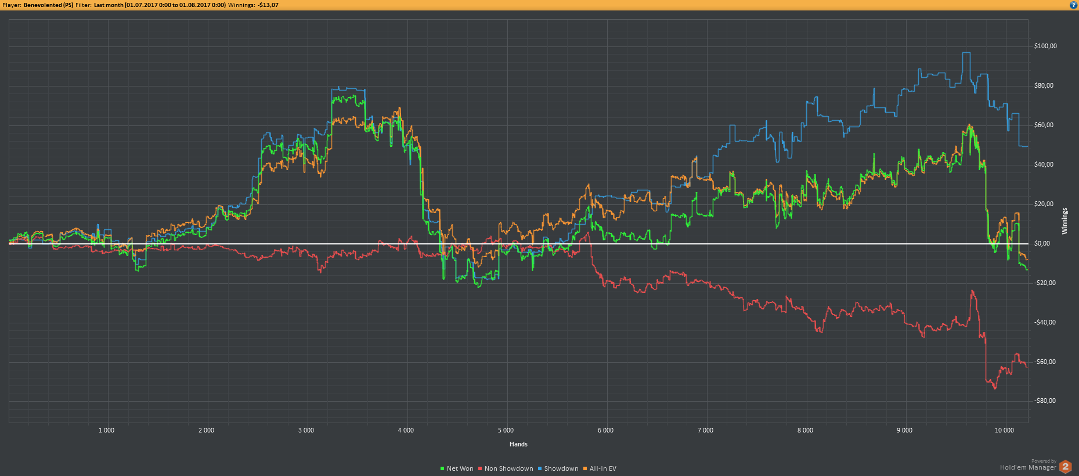Toggle the Showdown series legend label
The height and width of the screenshot is (476, 1079).
pos(561,468)
